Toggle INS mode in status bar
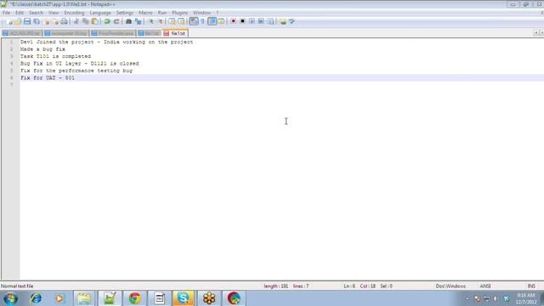 tap(531, 286)
